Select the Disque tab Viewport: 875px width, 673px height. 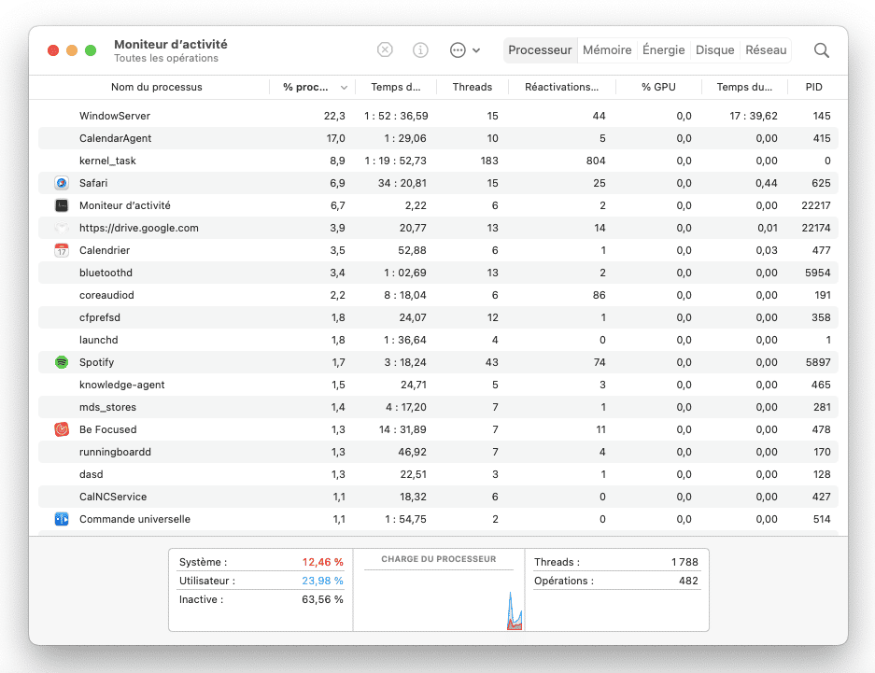[714, 50]
